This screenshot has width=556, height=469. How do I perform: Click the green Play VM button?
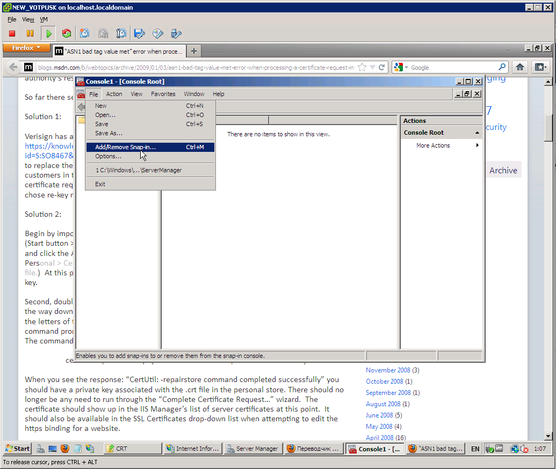tap(48, 34)
